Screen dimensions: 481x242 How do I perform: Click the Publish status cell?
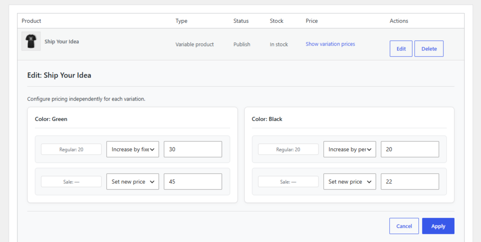tap(242, 44)
